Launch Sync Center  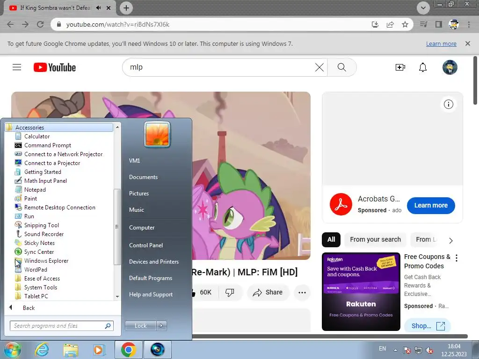[x=39, y=251]
